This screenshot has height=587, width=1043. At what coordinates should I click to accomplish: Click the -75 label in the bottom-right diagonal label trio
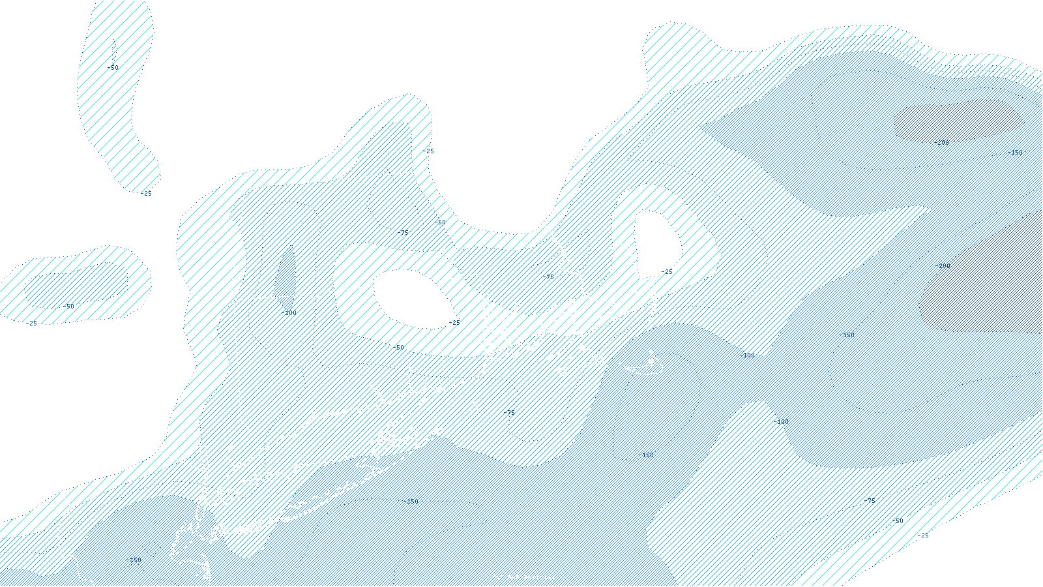(870, 500)
